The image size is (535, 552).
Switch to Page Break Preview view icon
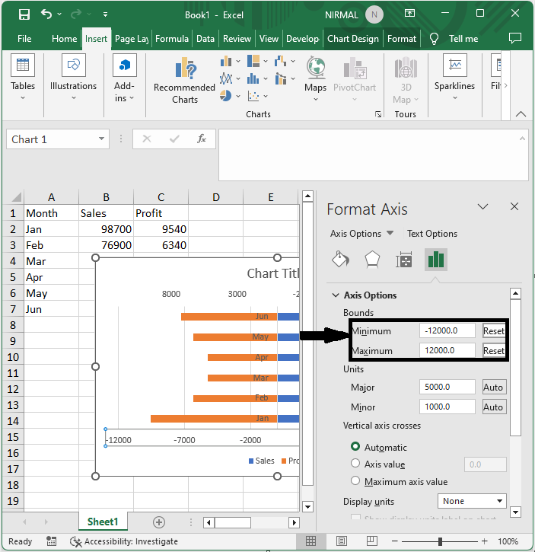tap(362, 541)
